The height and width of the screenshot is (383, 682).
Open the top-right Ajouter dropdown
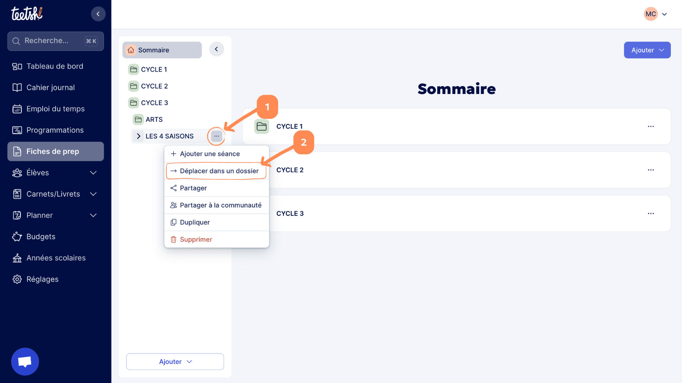pos(647,50)
